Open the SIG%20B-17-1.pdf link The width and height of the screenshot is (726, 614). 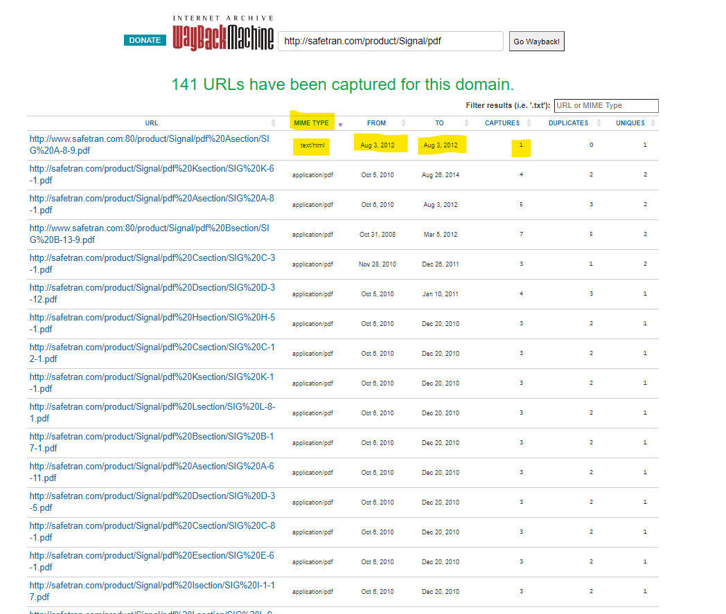pos(152,442)
